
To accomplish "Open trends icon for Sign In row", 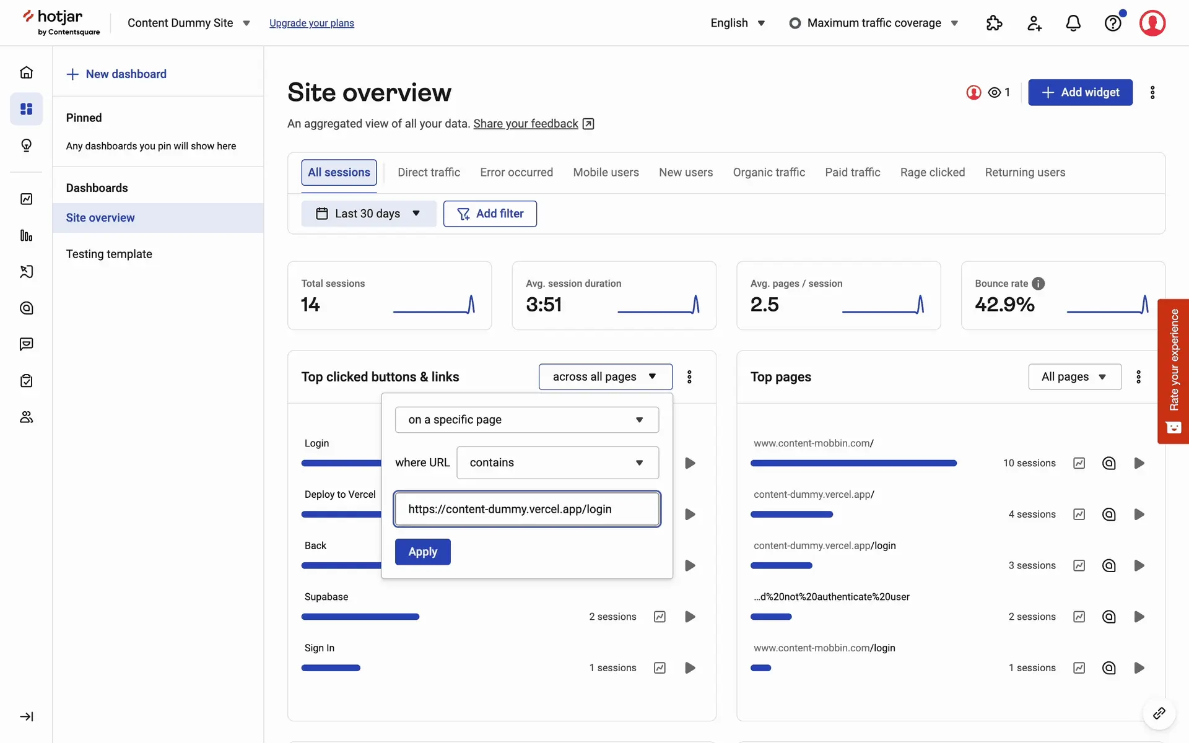I will click(660, 667).
